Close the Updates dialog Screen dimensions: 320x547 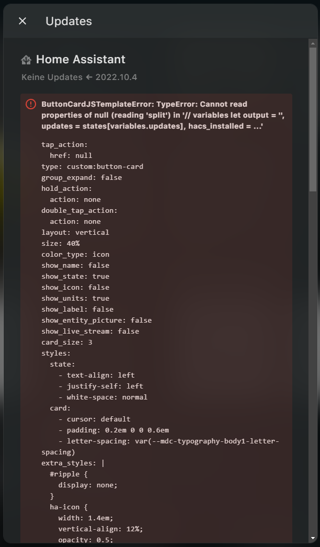[22, 21]
